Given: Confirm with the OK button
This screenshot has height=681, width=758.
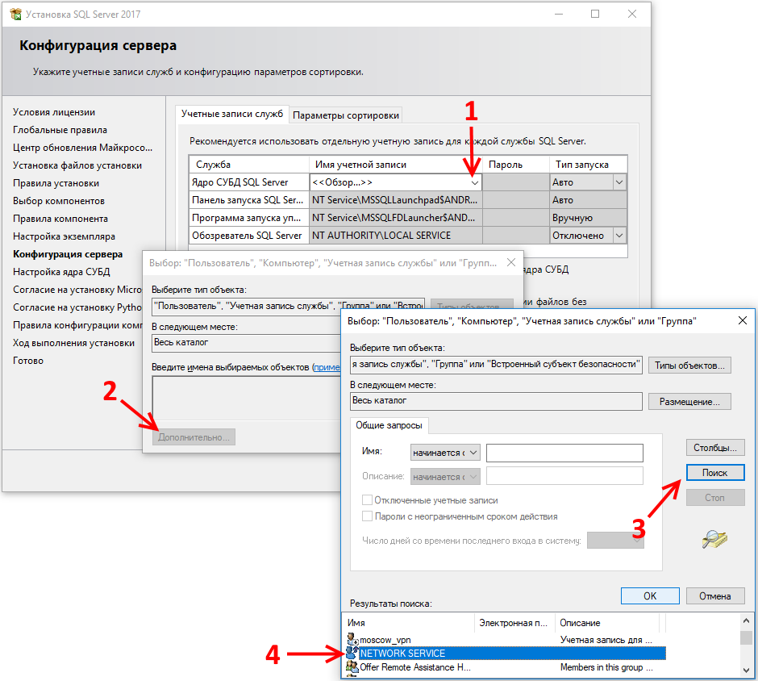Looking at the screenshot, I should point(650,595).
